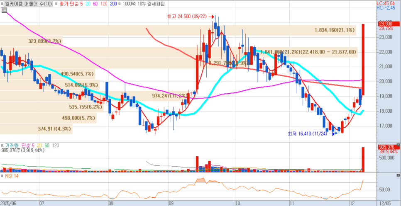
Task: Click the 905,076주(3,919.44%) volume readout
Action: (23, 150)
